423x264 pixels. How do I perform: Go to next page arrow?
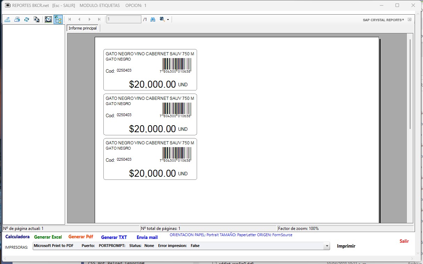(89, 19)
